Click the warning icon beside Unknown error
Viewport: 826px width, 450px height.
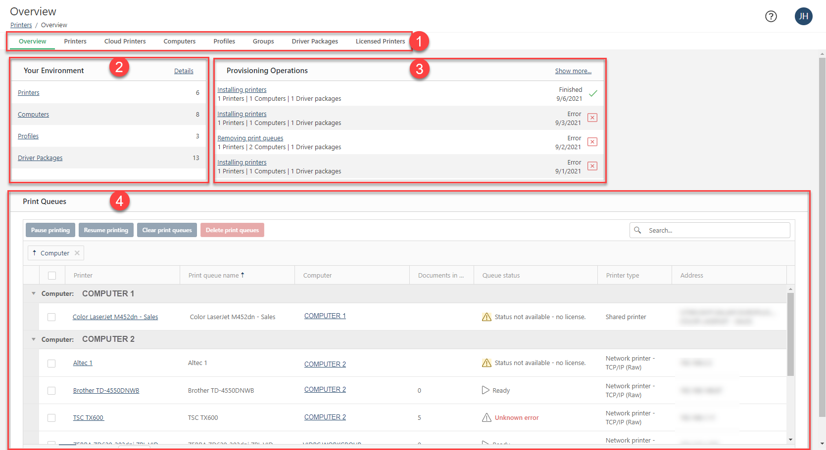[486, 417]
